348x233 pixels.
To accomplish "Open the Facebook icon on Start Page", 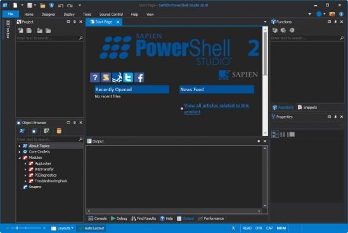I will point(139,77).
